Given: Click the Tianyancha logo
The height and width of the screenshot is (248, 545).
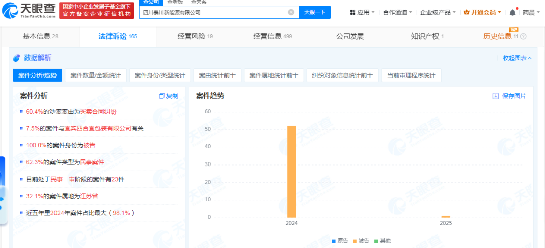Looking at the screenshot, I should 29,10.
